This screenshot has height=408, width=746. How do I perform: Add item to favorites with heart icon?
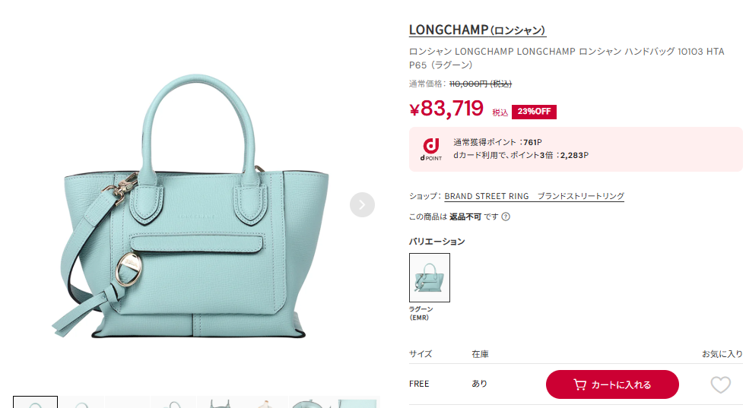(720, 384)
